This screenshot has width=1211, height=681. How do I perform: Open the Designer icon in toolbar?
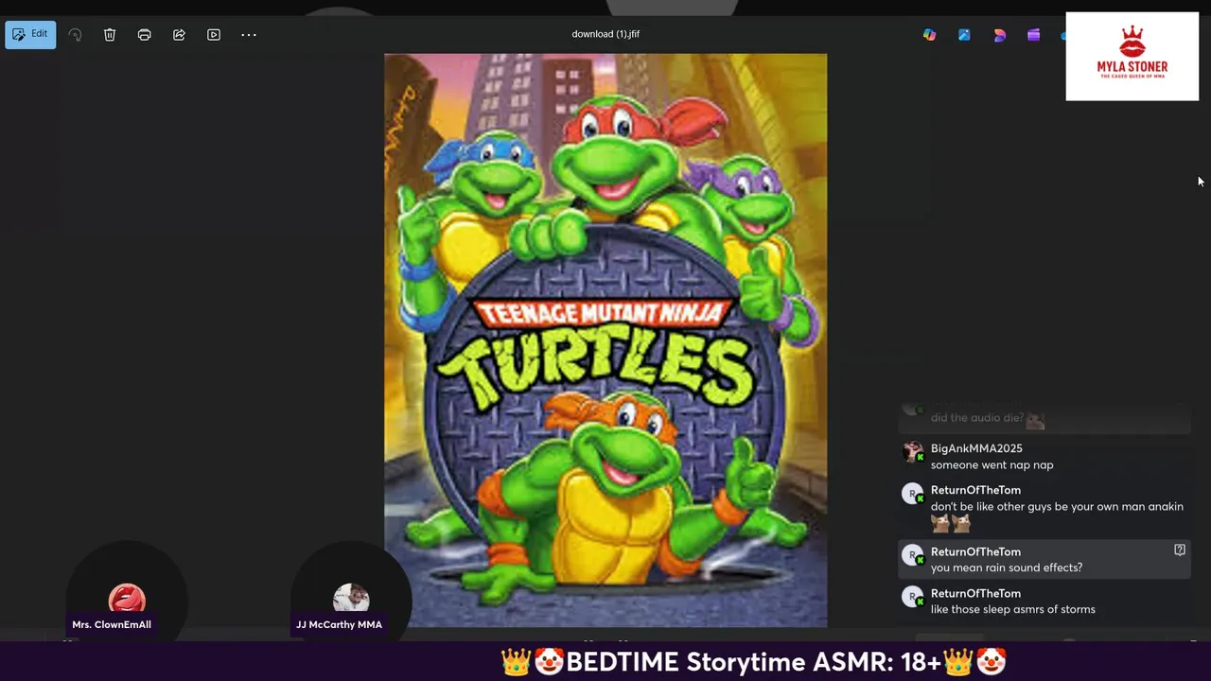(x=999, y=35)
